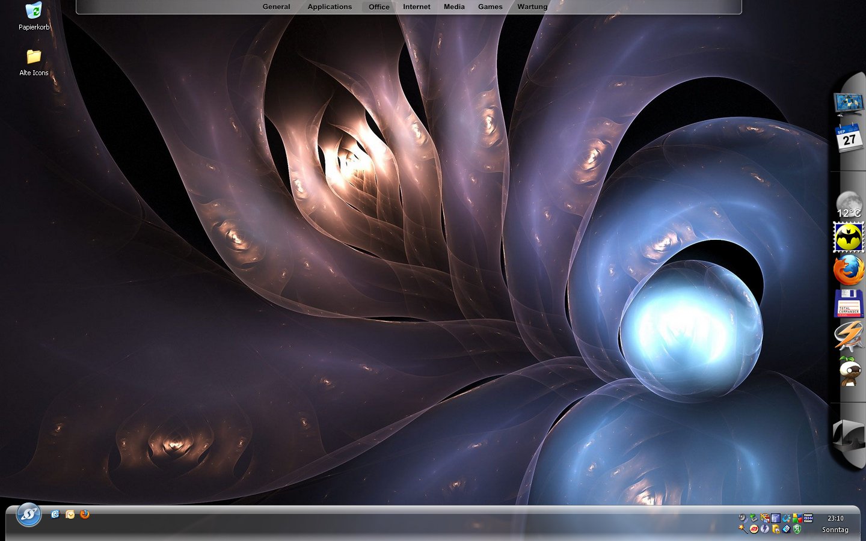Click the magic wand tray icon

[743, 529]
